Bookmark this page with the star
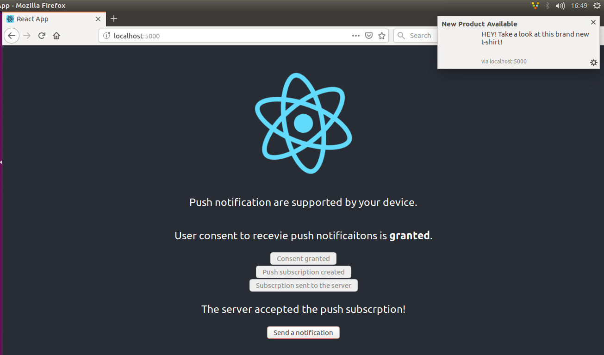 382,36
